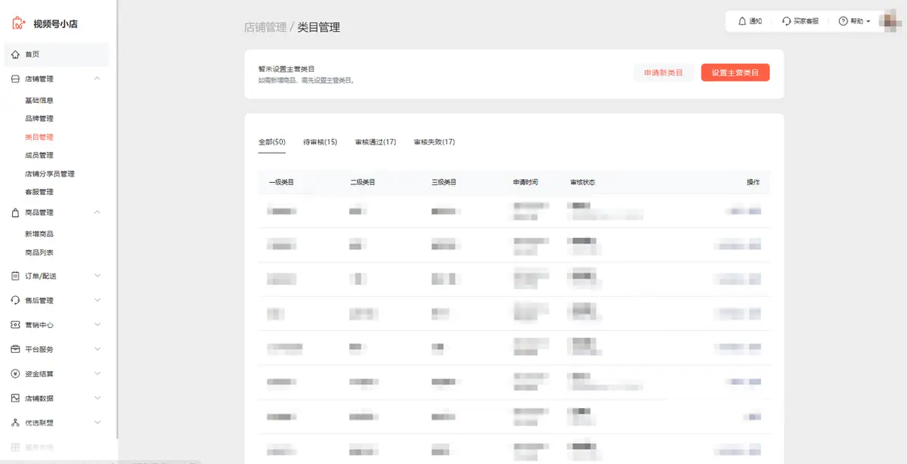Click the 三级类目 column header
This screenshot has height=464, width=907.
point(444,182)
